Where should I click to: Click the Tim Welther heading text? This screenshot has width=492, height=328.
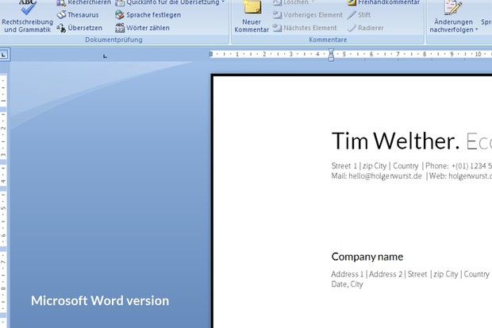click(396, 141)
